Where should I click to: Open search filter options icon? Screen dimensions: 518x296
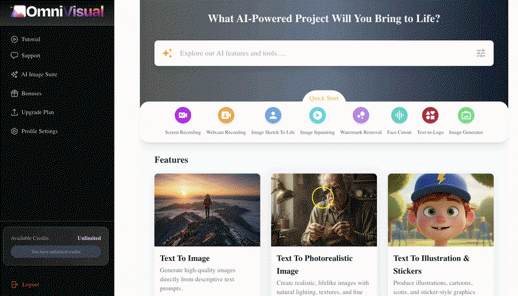(480, 53)
